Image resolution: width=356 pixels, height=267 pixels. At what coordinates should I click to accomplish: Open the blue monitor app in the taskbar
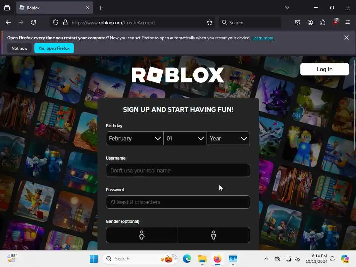pos(233,259)
